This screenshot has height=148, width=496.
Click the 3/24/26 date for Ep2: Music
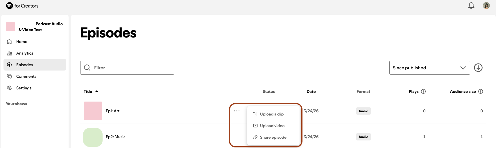point(311,137)
